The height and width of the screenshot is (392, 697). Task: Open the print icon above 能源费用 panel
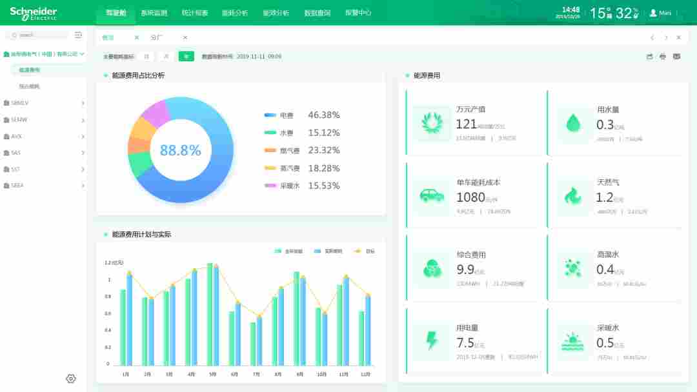pos(663,56)
